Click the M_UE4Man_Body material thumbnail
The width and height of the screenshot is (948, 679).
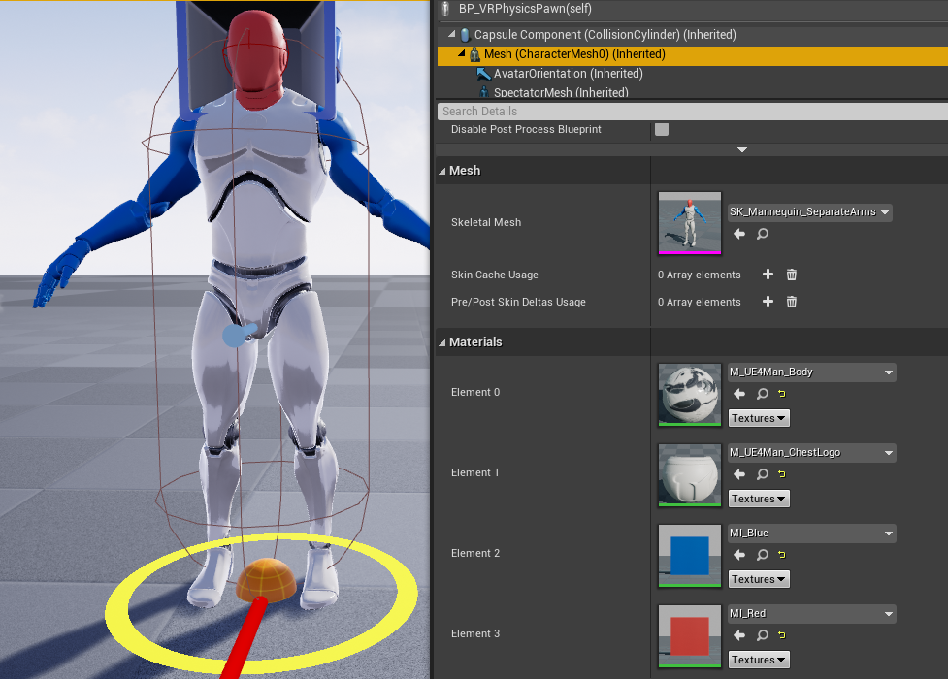pyautogui.click(x=690, y=395)
